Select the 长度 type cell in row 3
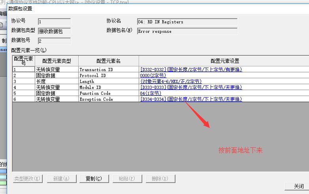 point(57,81)
